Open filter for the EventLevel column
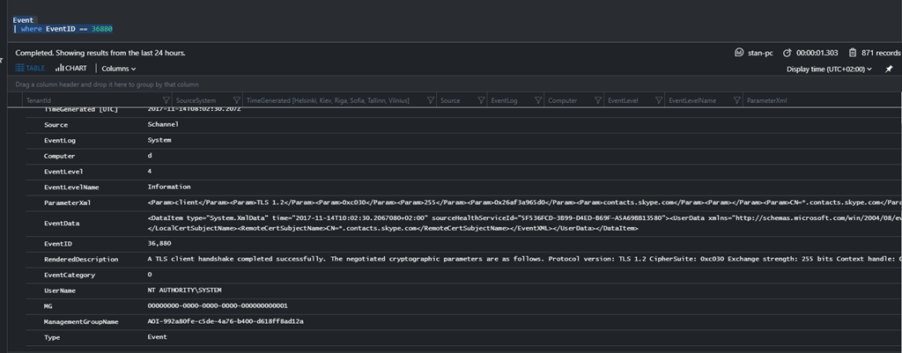 [658, 101]
